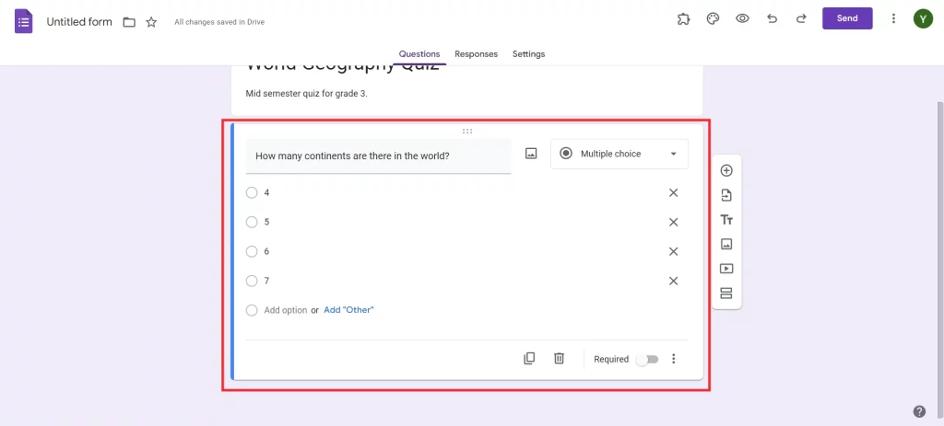Duplicate the continents question
This screenshot has height=426, width=944.
(529, 359)
